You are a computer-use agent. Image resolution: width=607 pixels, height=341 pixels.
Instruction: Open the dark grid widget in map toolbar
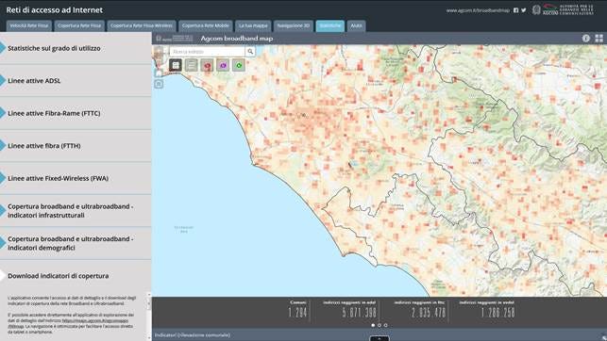tap(176, 65)
